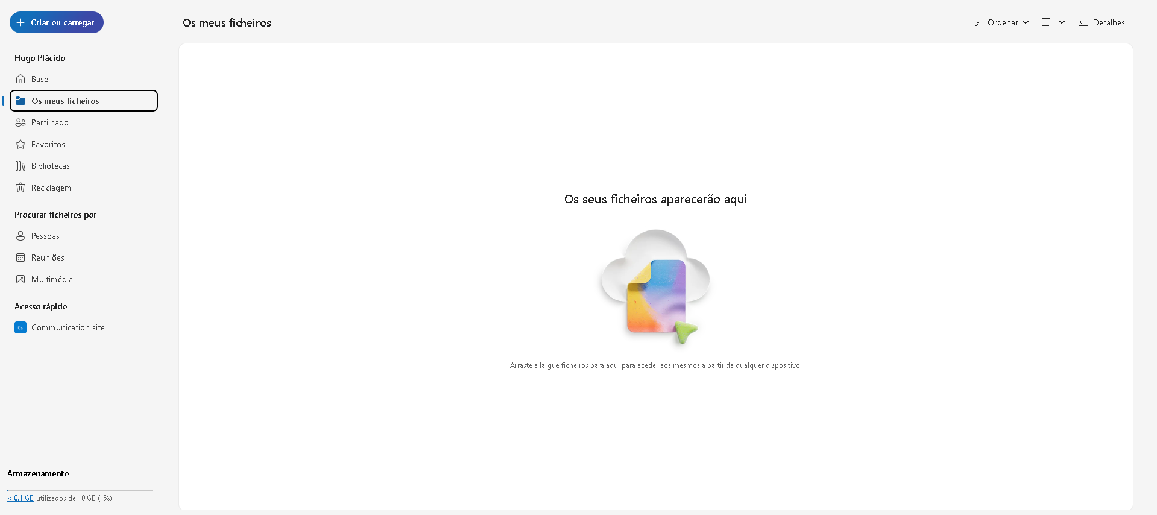1157x515 pixels.
Task: Click the Multimédia label
Action: click(52, 279)
